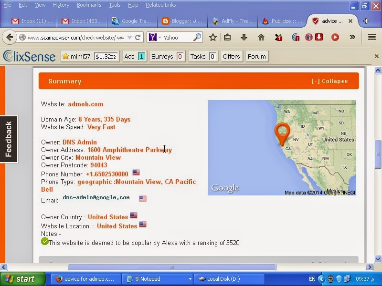Viewport: 382px width, 286px height.
Task: Switch to the AdFly tab
Action: 232,21
